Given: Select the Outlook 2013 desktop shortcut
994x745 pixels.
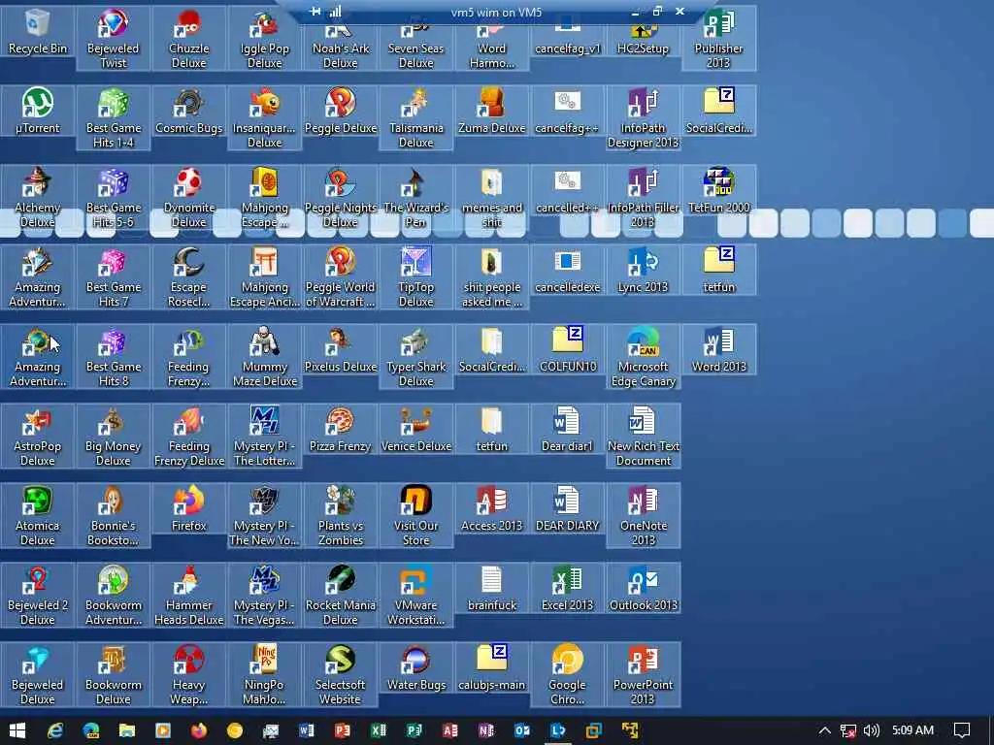Looking at the screenshot, I should (x=643, y=588).
